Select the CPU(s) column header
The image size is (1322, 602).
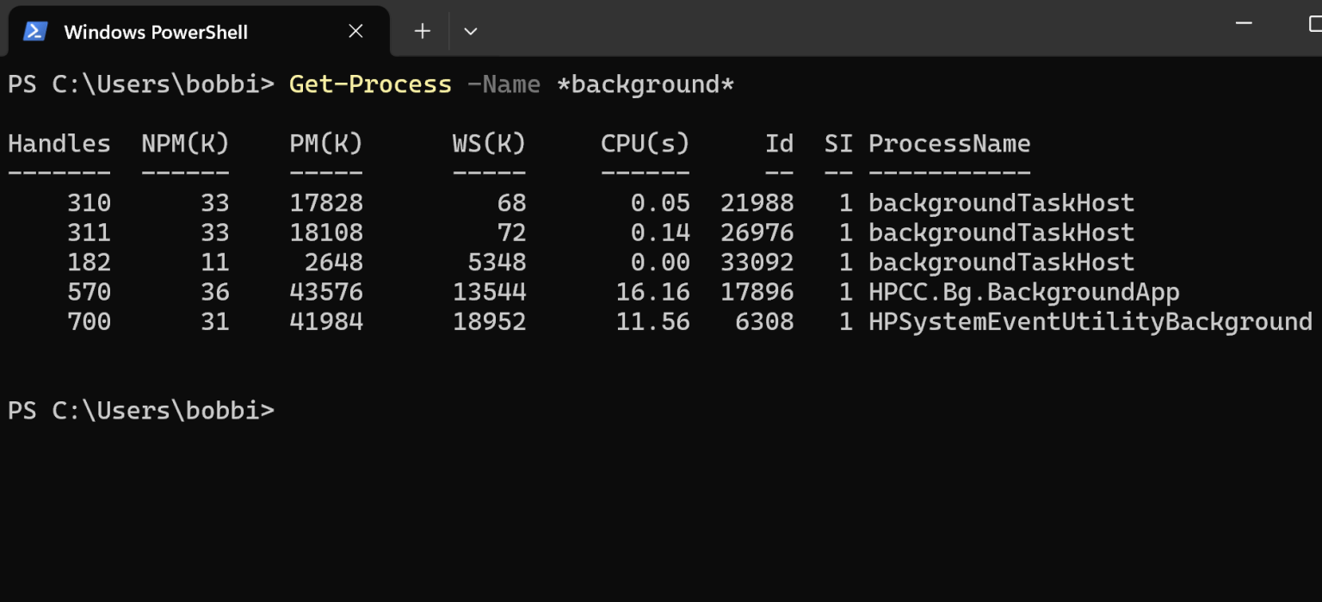[646, 143]
